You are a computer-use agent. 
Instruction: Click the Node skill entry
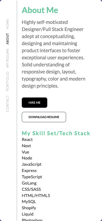point(27,158)
